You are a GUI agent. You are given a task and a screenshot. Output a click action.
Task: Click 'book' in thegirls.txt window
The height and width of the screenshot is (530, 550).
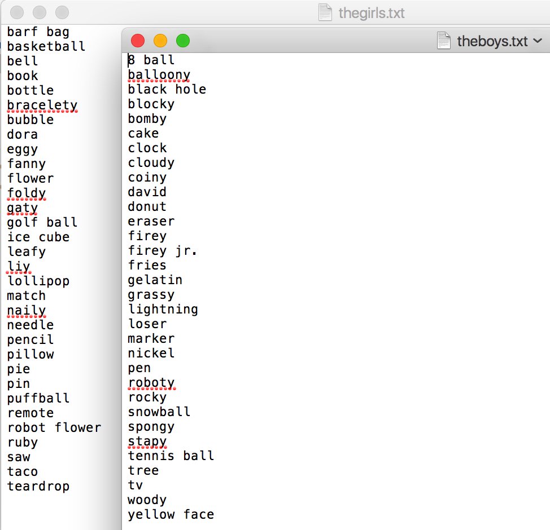(23, 76)
